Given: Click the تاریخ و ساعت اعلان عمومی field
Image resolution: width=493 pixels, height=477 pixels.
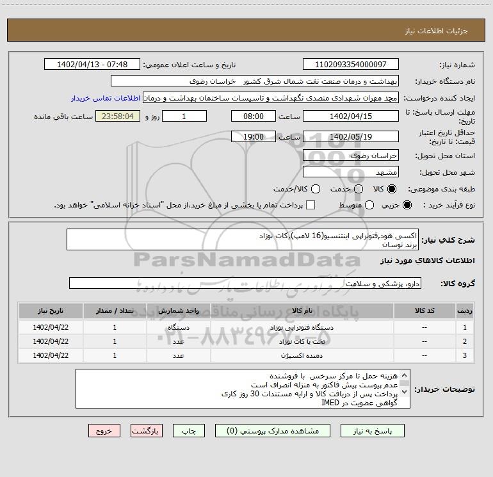Looking at the screenshot, I should tap(92, 65).
